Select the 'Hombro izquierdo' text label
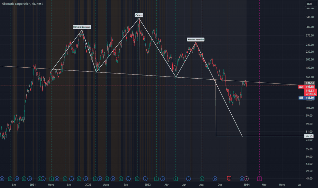This screenshot has width=318, height=188. (x=82, y=27)
